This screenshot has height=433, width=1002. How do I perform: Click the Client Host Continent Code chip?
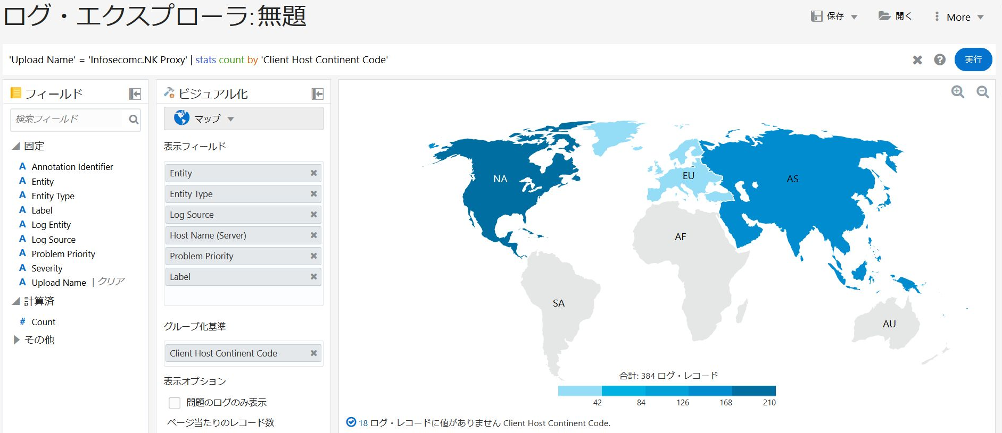[243, 353]
